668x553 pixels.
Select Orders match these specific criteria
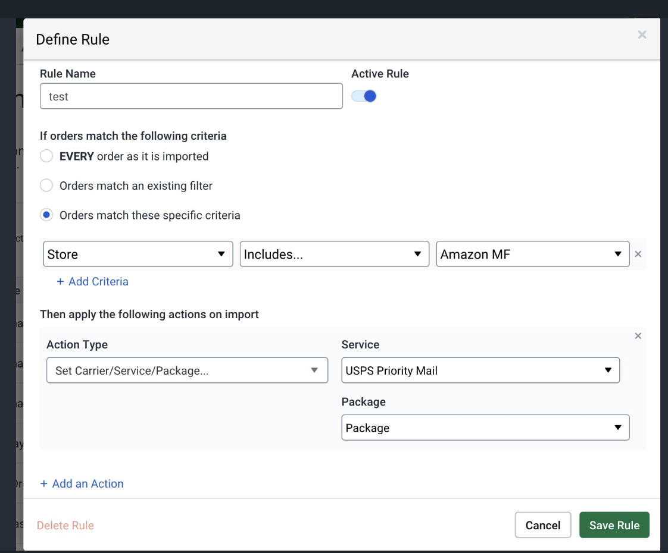click(x=46, y=215)
